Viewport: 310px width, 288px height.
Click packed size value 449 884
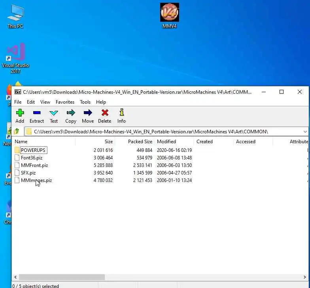145,150
